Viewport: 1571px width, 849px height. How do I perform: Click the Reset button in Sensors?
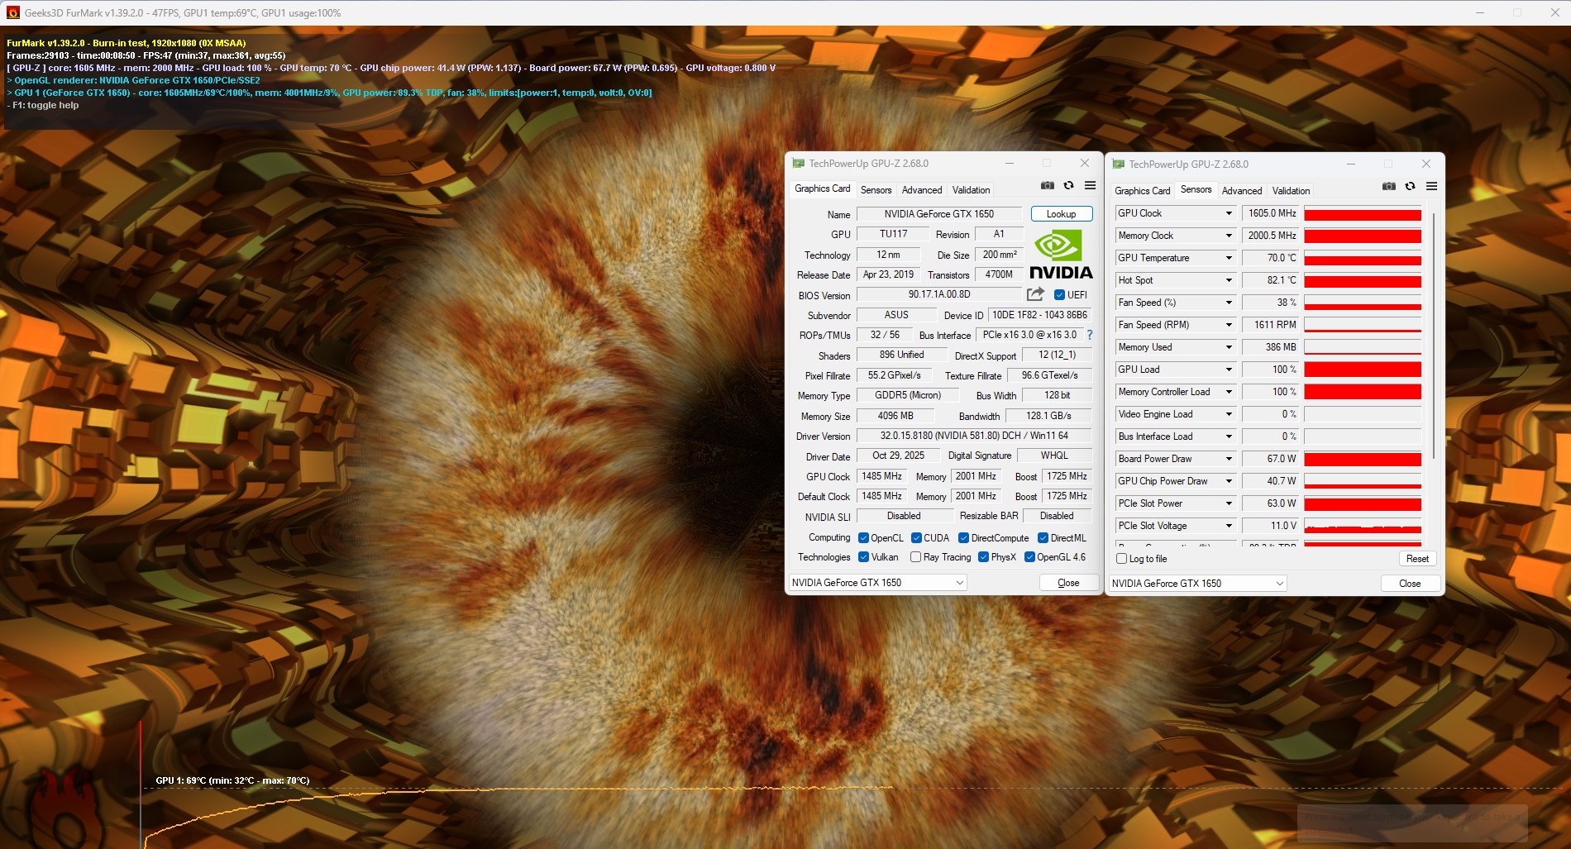(1417, 559)
